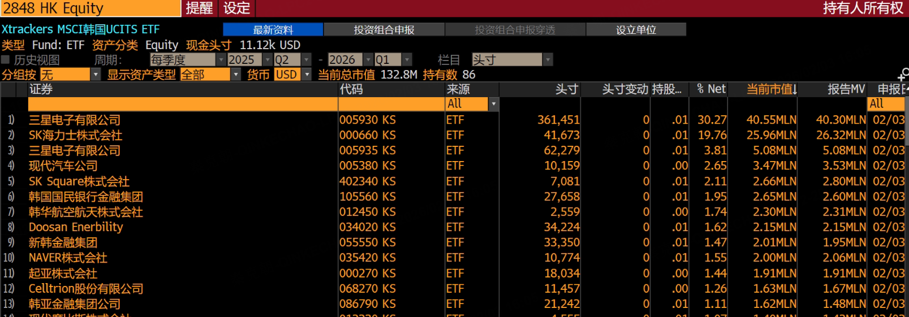The height and width of the screenshot is (317, 909).
Task: Switch to the 最新资料 tab
Action: (273, 29)
